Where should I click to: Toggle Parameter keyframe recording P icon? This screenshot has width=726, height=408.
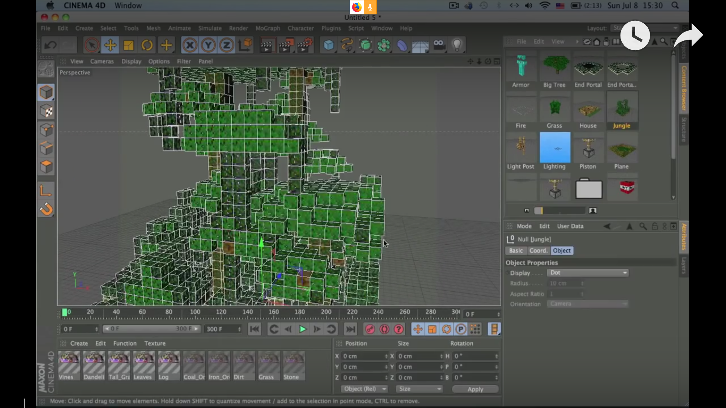click(461, 329)
